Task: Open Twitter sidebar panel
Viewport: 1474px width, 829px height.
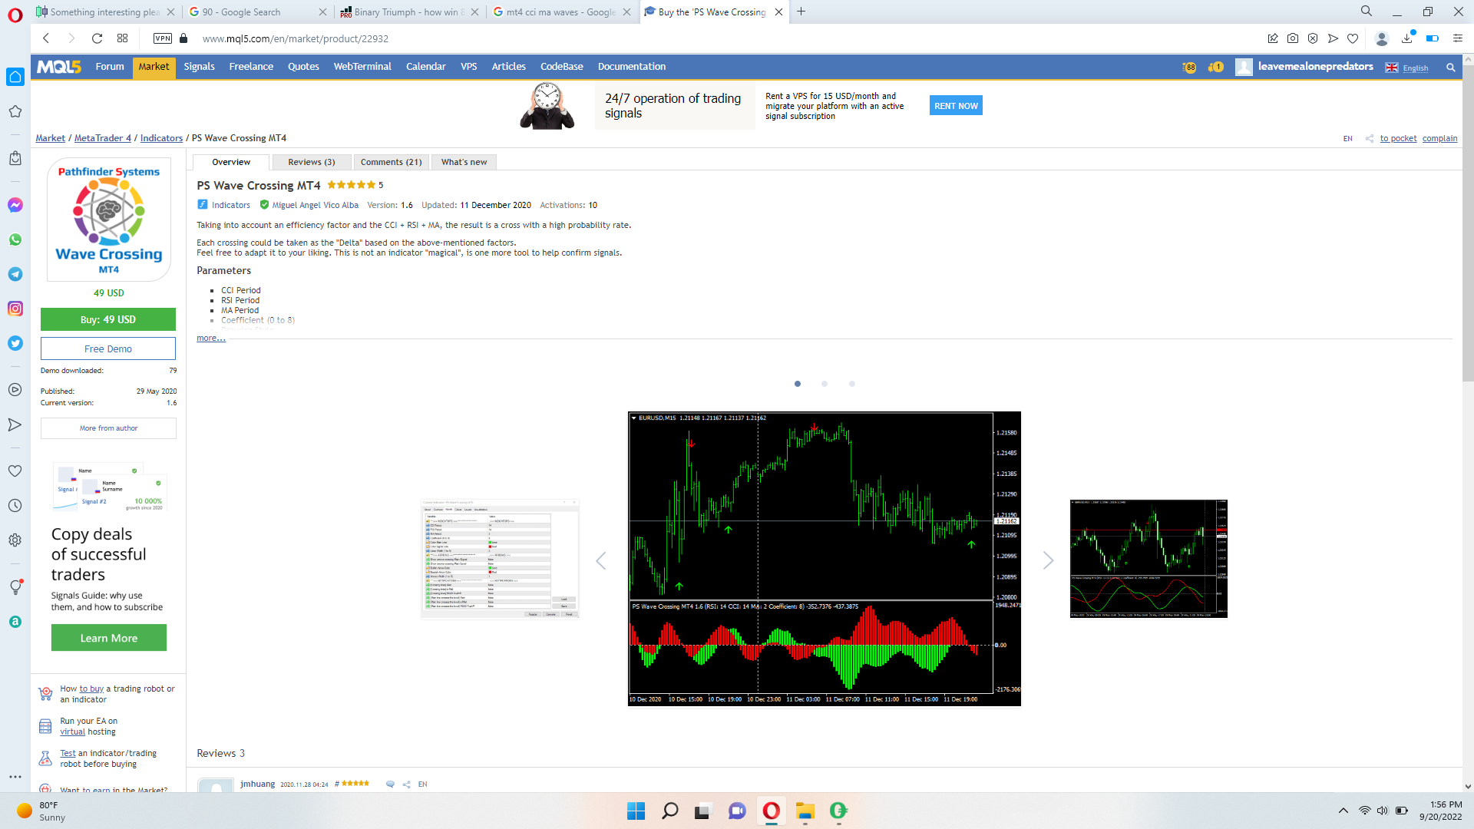Action: tap(15, 343)
